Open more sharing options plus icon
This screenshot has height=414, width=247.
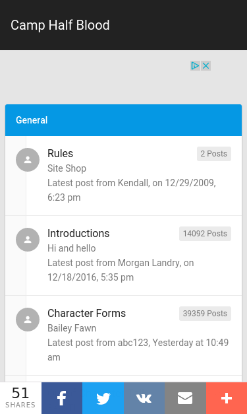227,398
